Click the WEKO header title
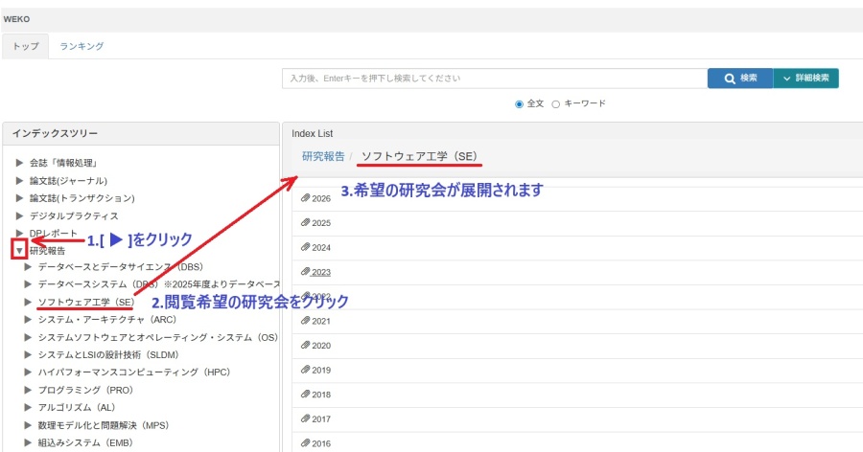Image resolution: width=863 pixels, height=452 pixels. (x=16, y=19)
